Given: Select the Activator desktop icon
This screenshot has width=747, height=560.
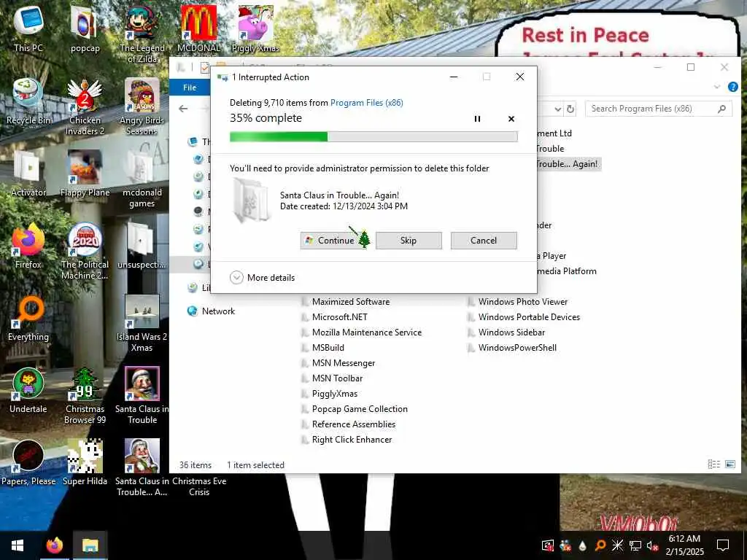Looking at the screenshot, I should pyautogui.click(x=28, y=174).
